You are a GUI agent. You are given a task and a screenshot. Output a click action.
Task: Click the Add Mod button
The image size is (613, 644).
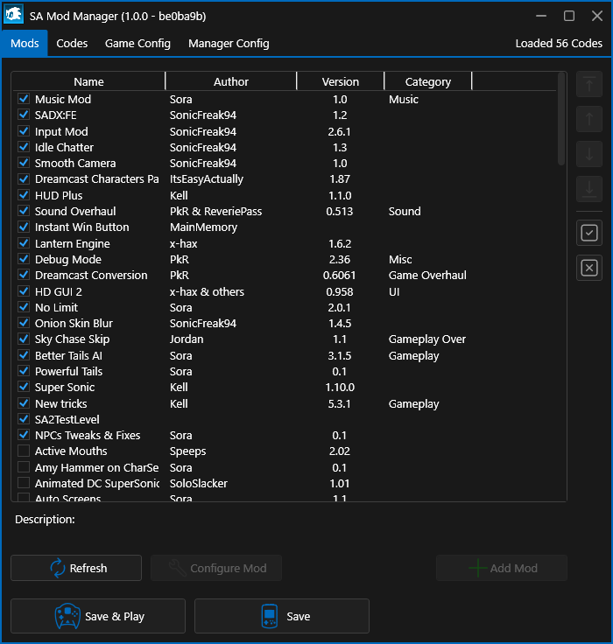502,568
